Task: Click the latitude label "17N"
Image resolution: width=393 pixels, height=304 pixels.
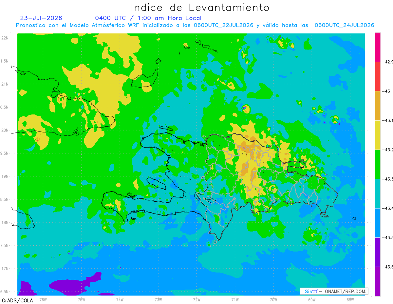Action: click(6, 269)
